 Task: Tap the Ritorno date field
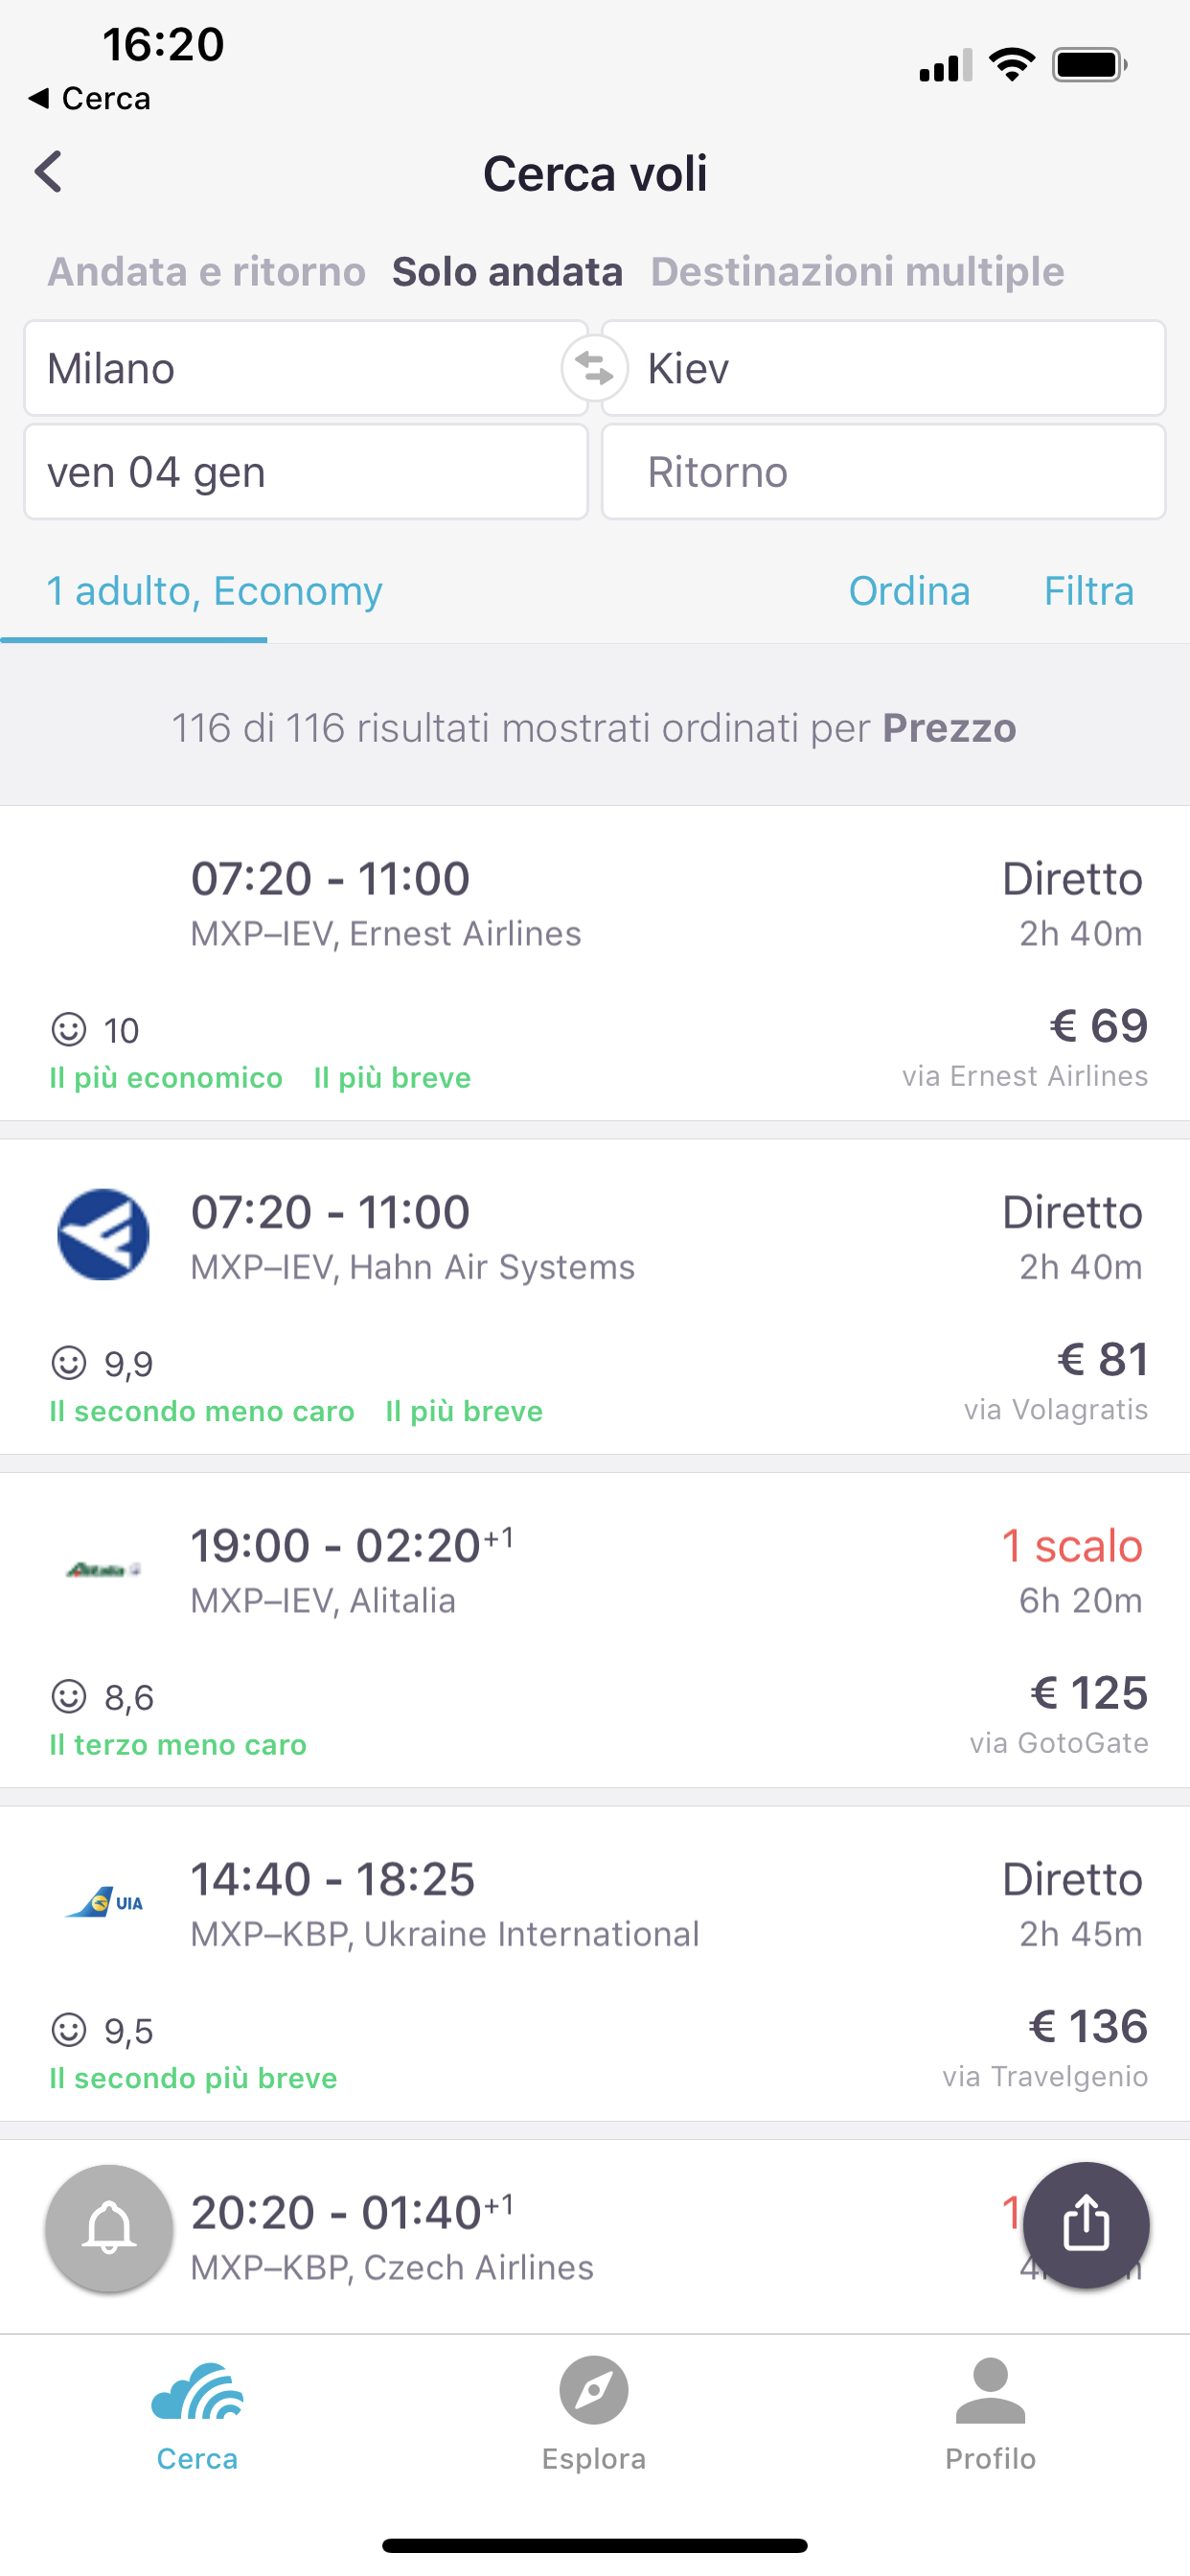pyautogui.click(x=883, y=472)
